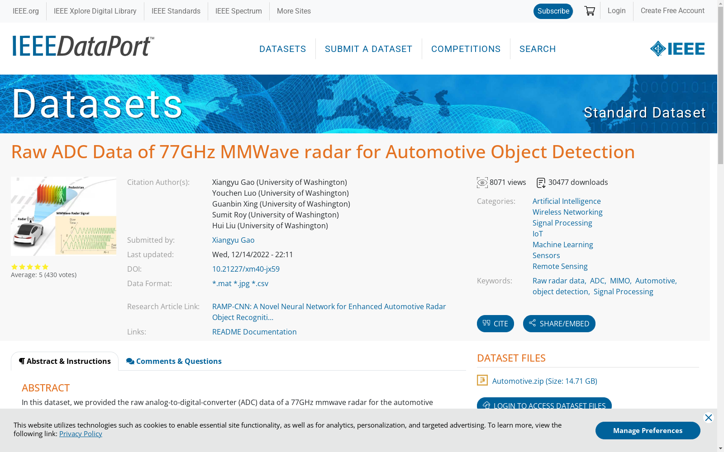Click the *.mat *.jpg *.csv data format text

pyautogui.click(x=240, y=283)
